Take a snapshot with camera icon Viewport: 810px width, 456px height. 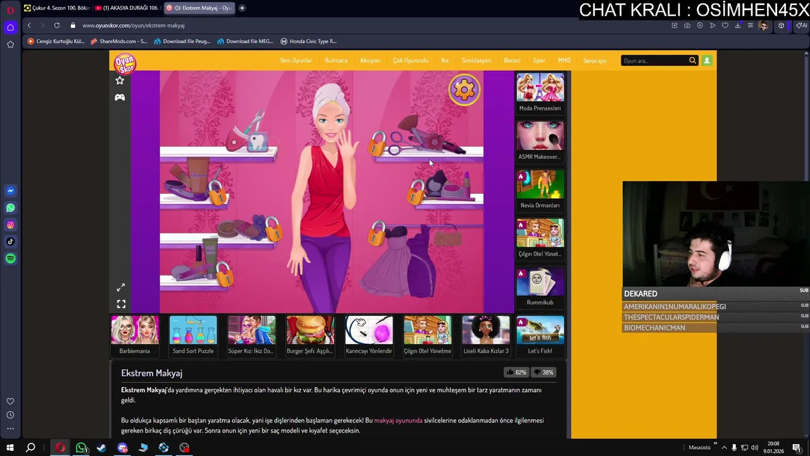click(687, 25)
